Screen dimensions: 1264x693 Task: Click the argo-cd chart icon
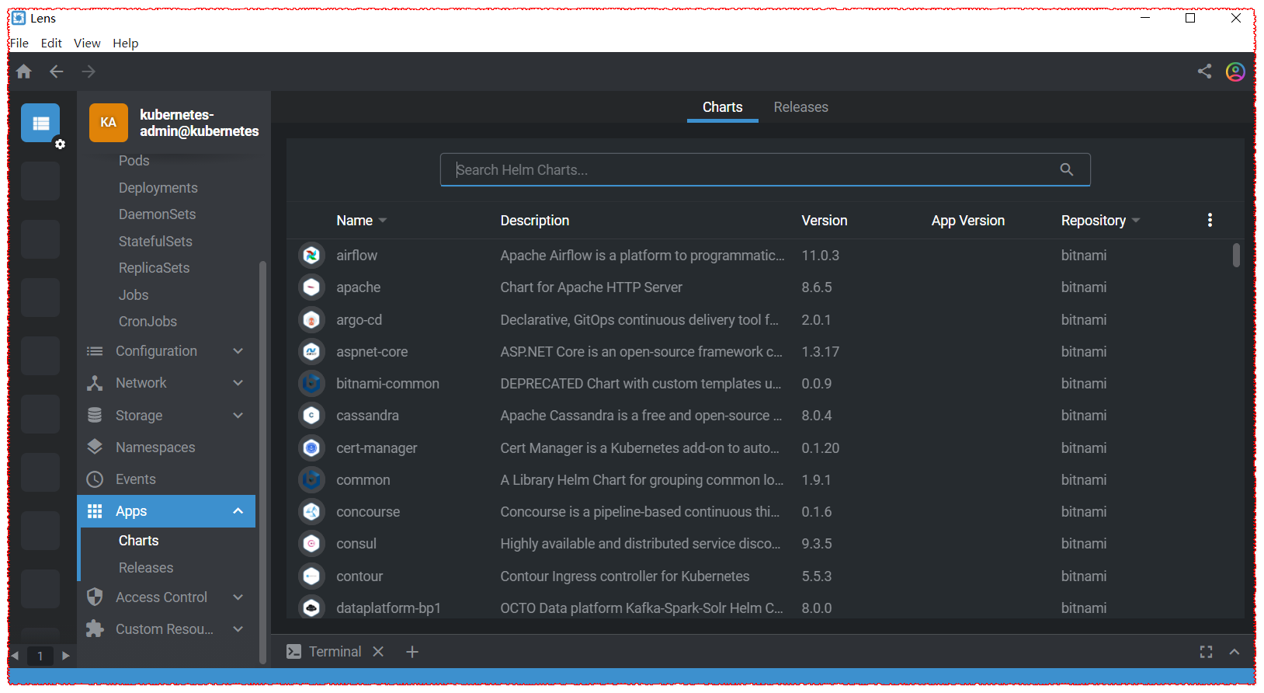point(311,319)
